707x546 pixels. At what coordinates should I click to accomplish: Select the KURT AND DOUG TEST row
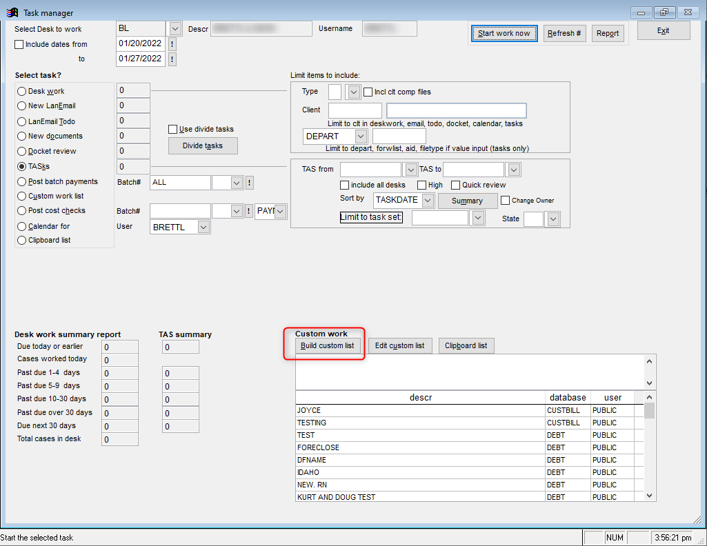pyautogui.click(x=470, y=497)
